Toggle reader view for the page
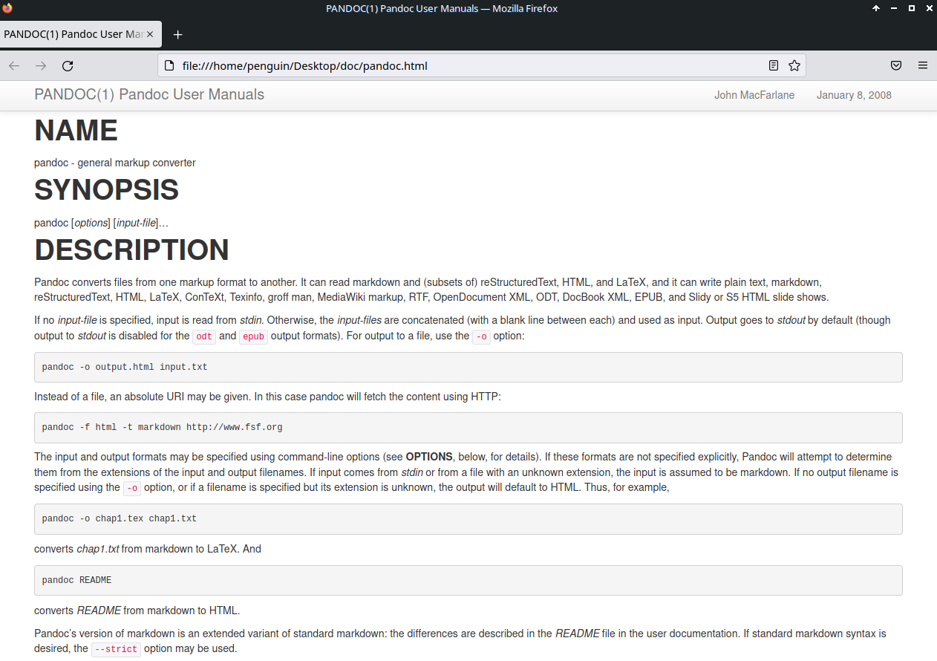Screen dimensions: 937x661 [773, 65]
